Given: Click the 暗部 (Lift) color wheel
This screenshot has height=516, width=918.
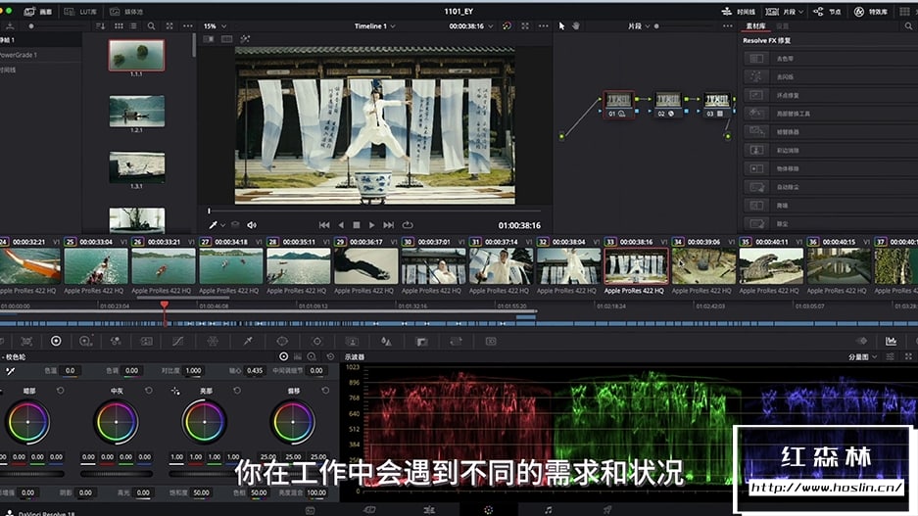Looking at the screenshot, I should point(27,422).
